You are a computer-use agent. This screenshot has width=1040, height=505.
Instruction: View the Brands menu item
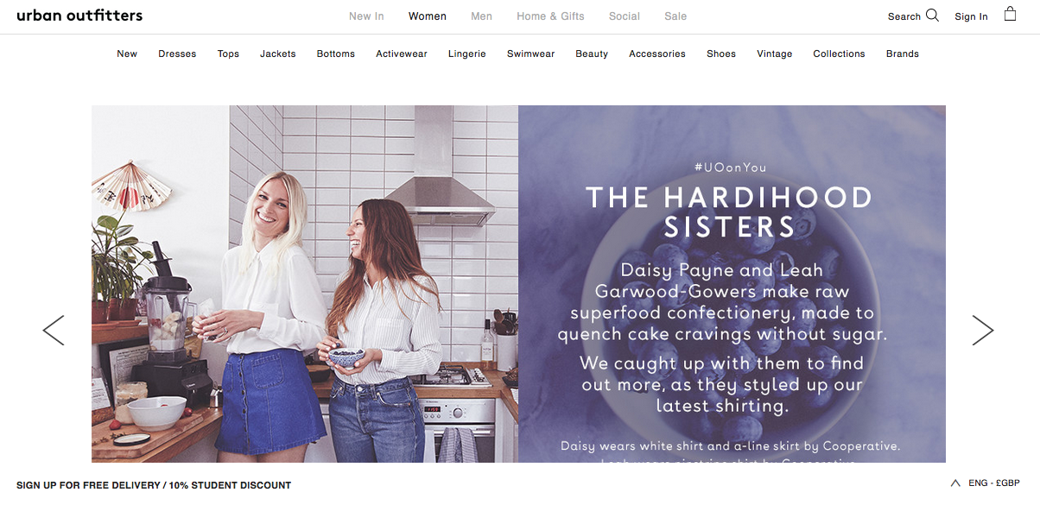tap(903, 54)
